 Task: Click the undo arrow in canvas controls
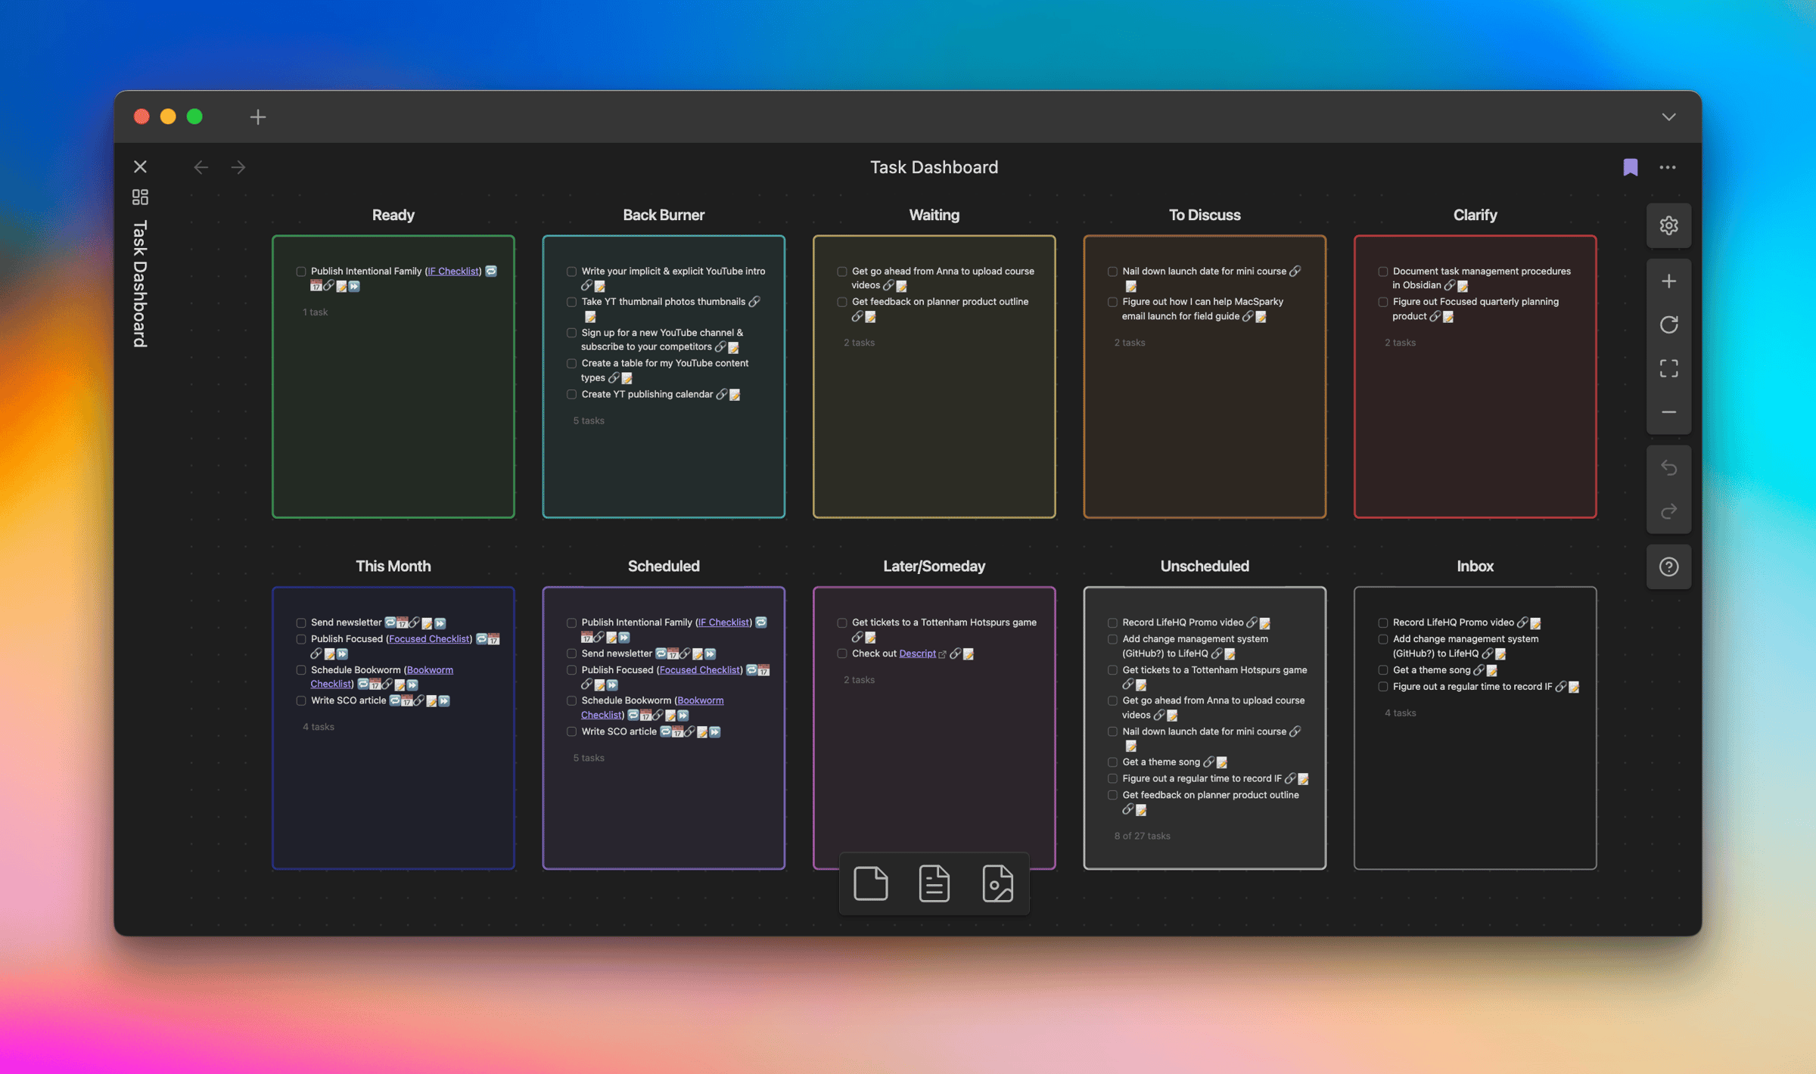pos(1668,468)
